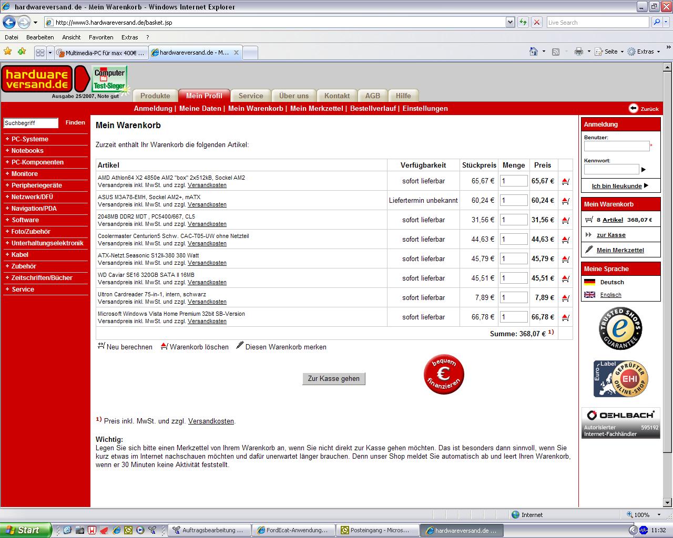Image resolution: width=673 pixels, height=538 pixels.
Task: Remove Coolermaster Centurion5 item via cart icon
Action: coord(565,240)
